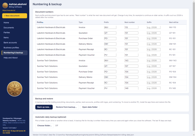Set suffix for Lakshmi Purchase Order
The height and width of the screenshot is (136, 195).
(x=154, y=38)
